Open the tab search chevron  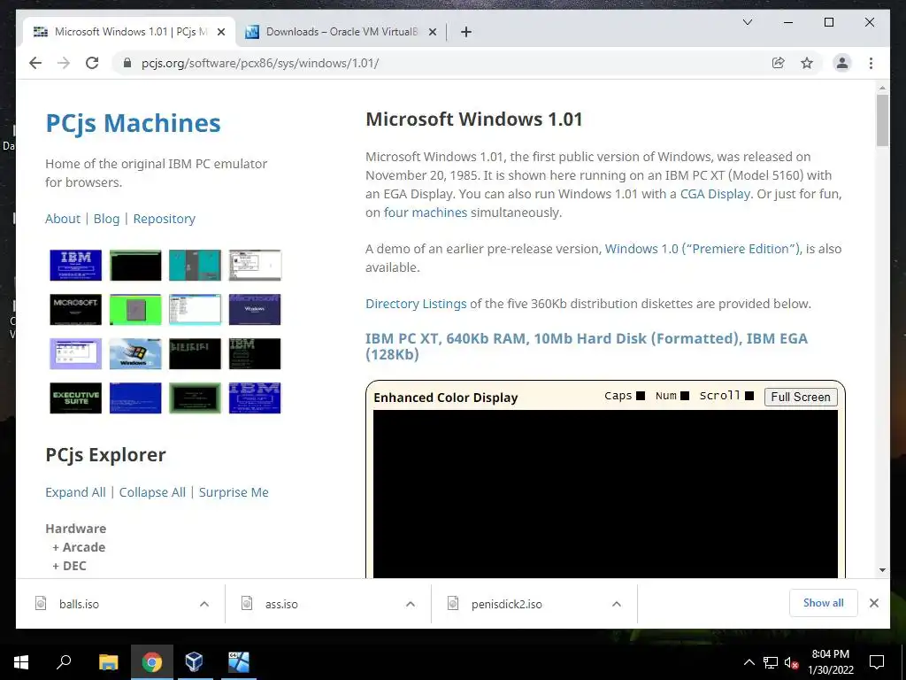tap(747, 22)
